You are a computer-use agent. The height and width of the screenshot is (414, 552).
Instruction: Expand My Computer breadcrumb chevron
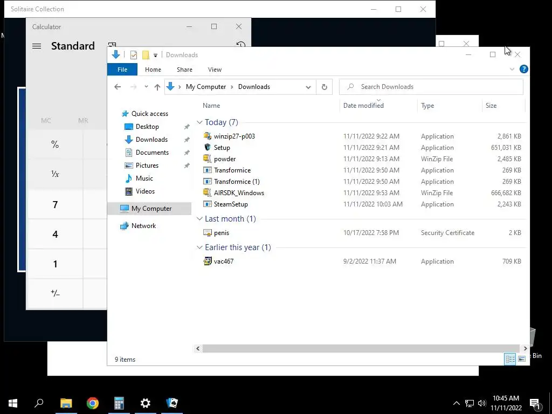coord(232,87)
